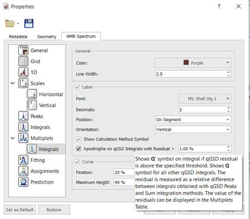Open the Position On Segment dropdown

coord(193,120)
